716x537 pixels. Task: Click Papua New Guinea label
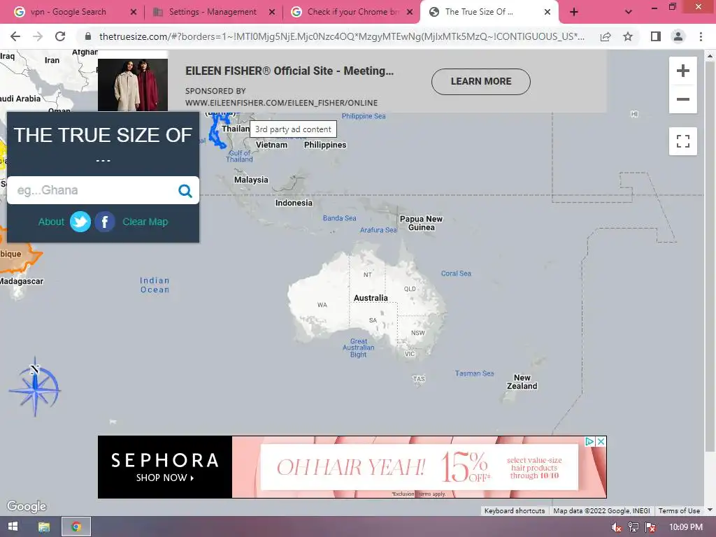click(421, 223)
